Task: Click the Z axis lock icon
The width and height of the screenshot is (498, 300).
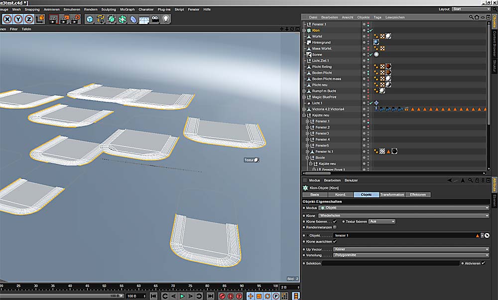Action: (x=29, y=19)
